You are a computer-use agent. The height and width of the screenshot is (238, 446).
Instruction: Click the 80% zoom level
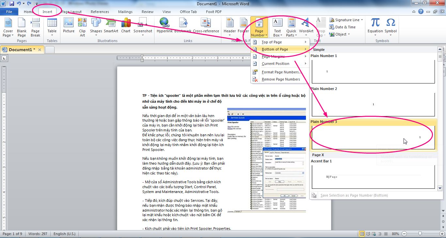[395, 234]
